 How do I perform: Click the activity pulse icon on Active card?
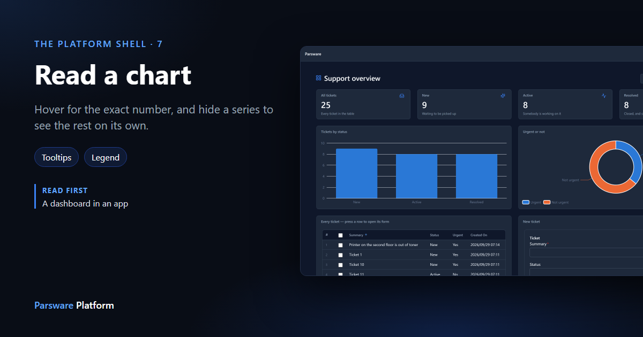tap(604, 96)
